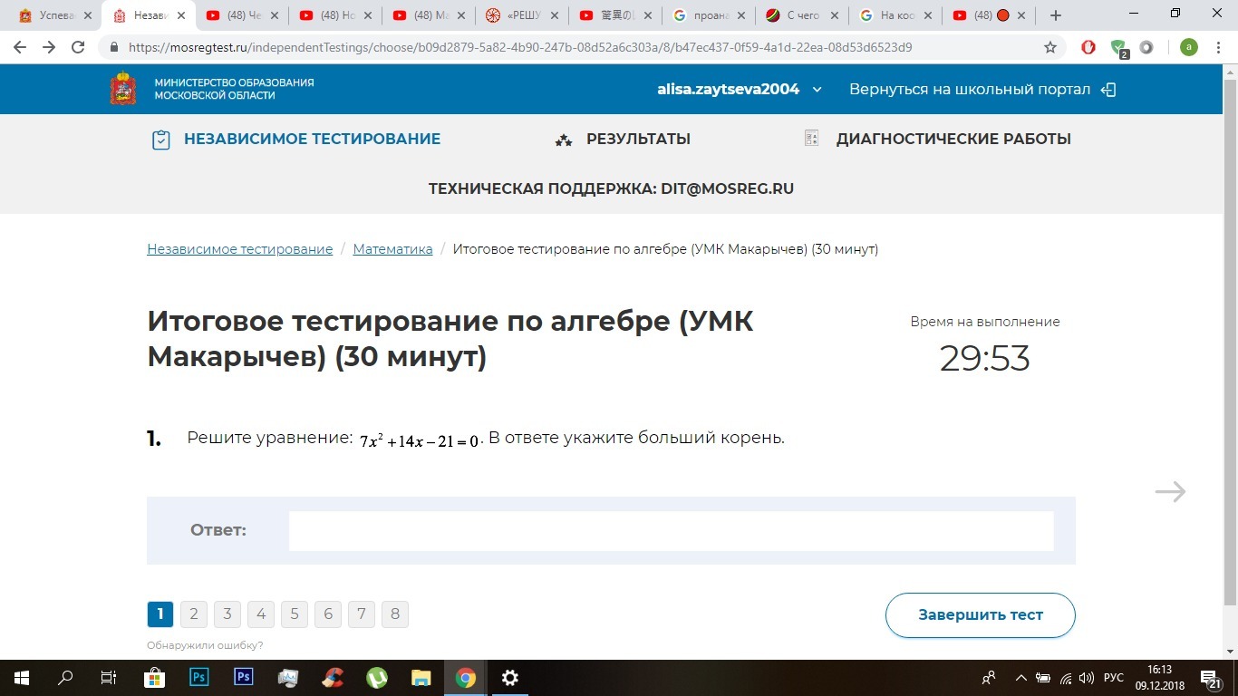The width and height of the screenshot is (1238, 696).
Task: Open the РЕЗУЛЬТАТЫ section
Action: point(623,140)
